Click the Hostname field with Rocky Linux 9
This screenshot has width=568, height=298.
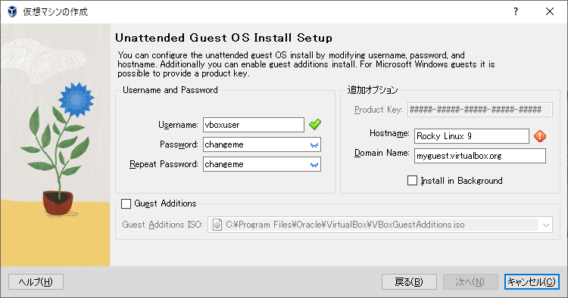pyautogui.click(x=472, y=136)
